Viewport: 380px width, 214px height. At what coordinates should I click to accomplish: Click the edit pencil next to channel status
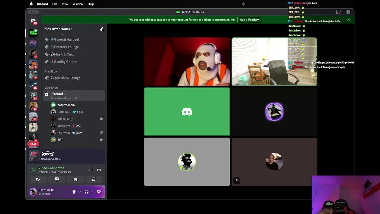pos(75,98)
